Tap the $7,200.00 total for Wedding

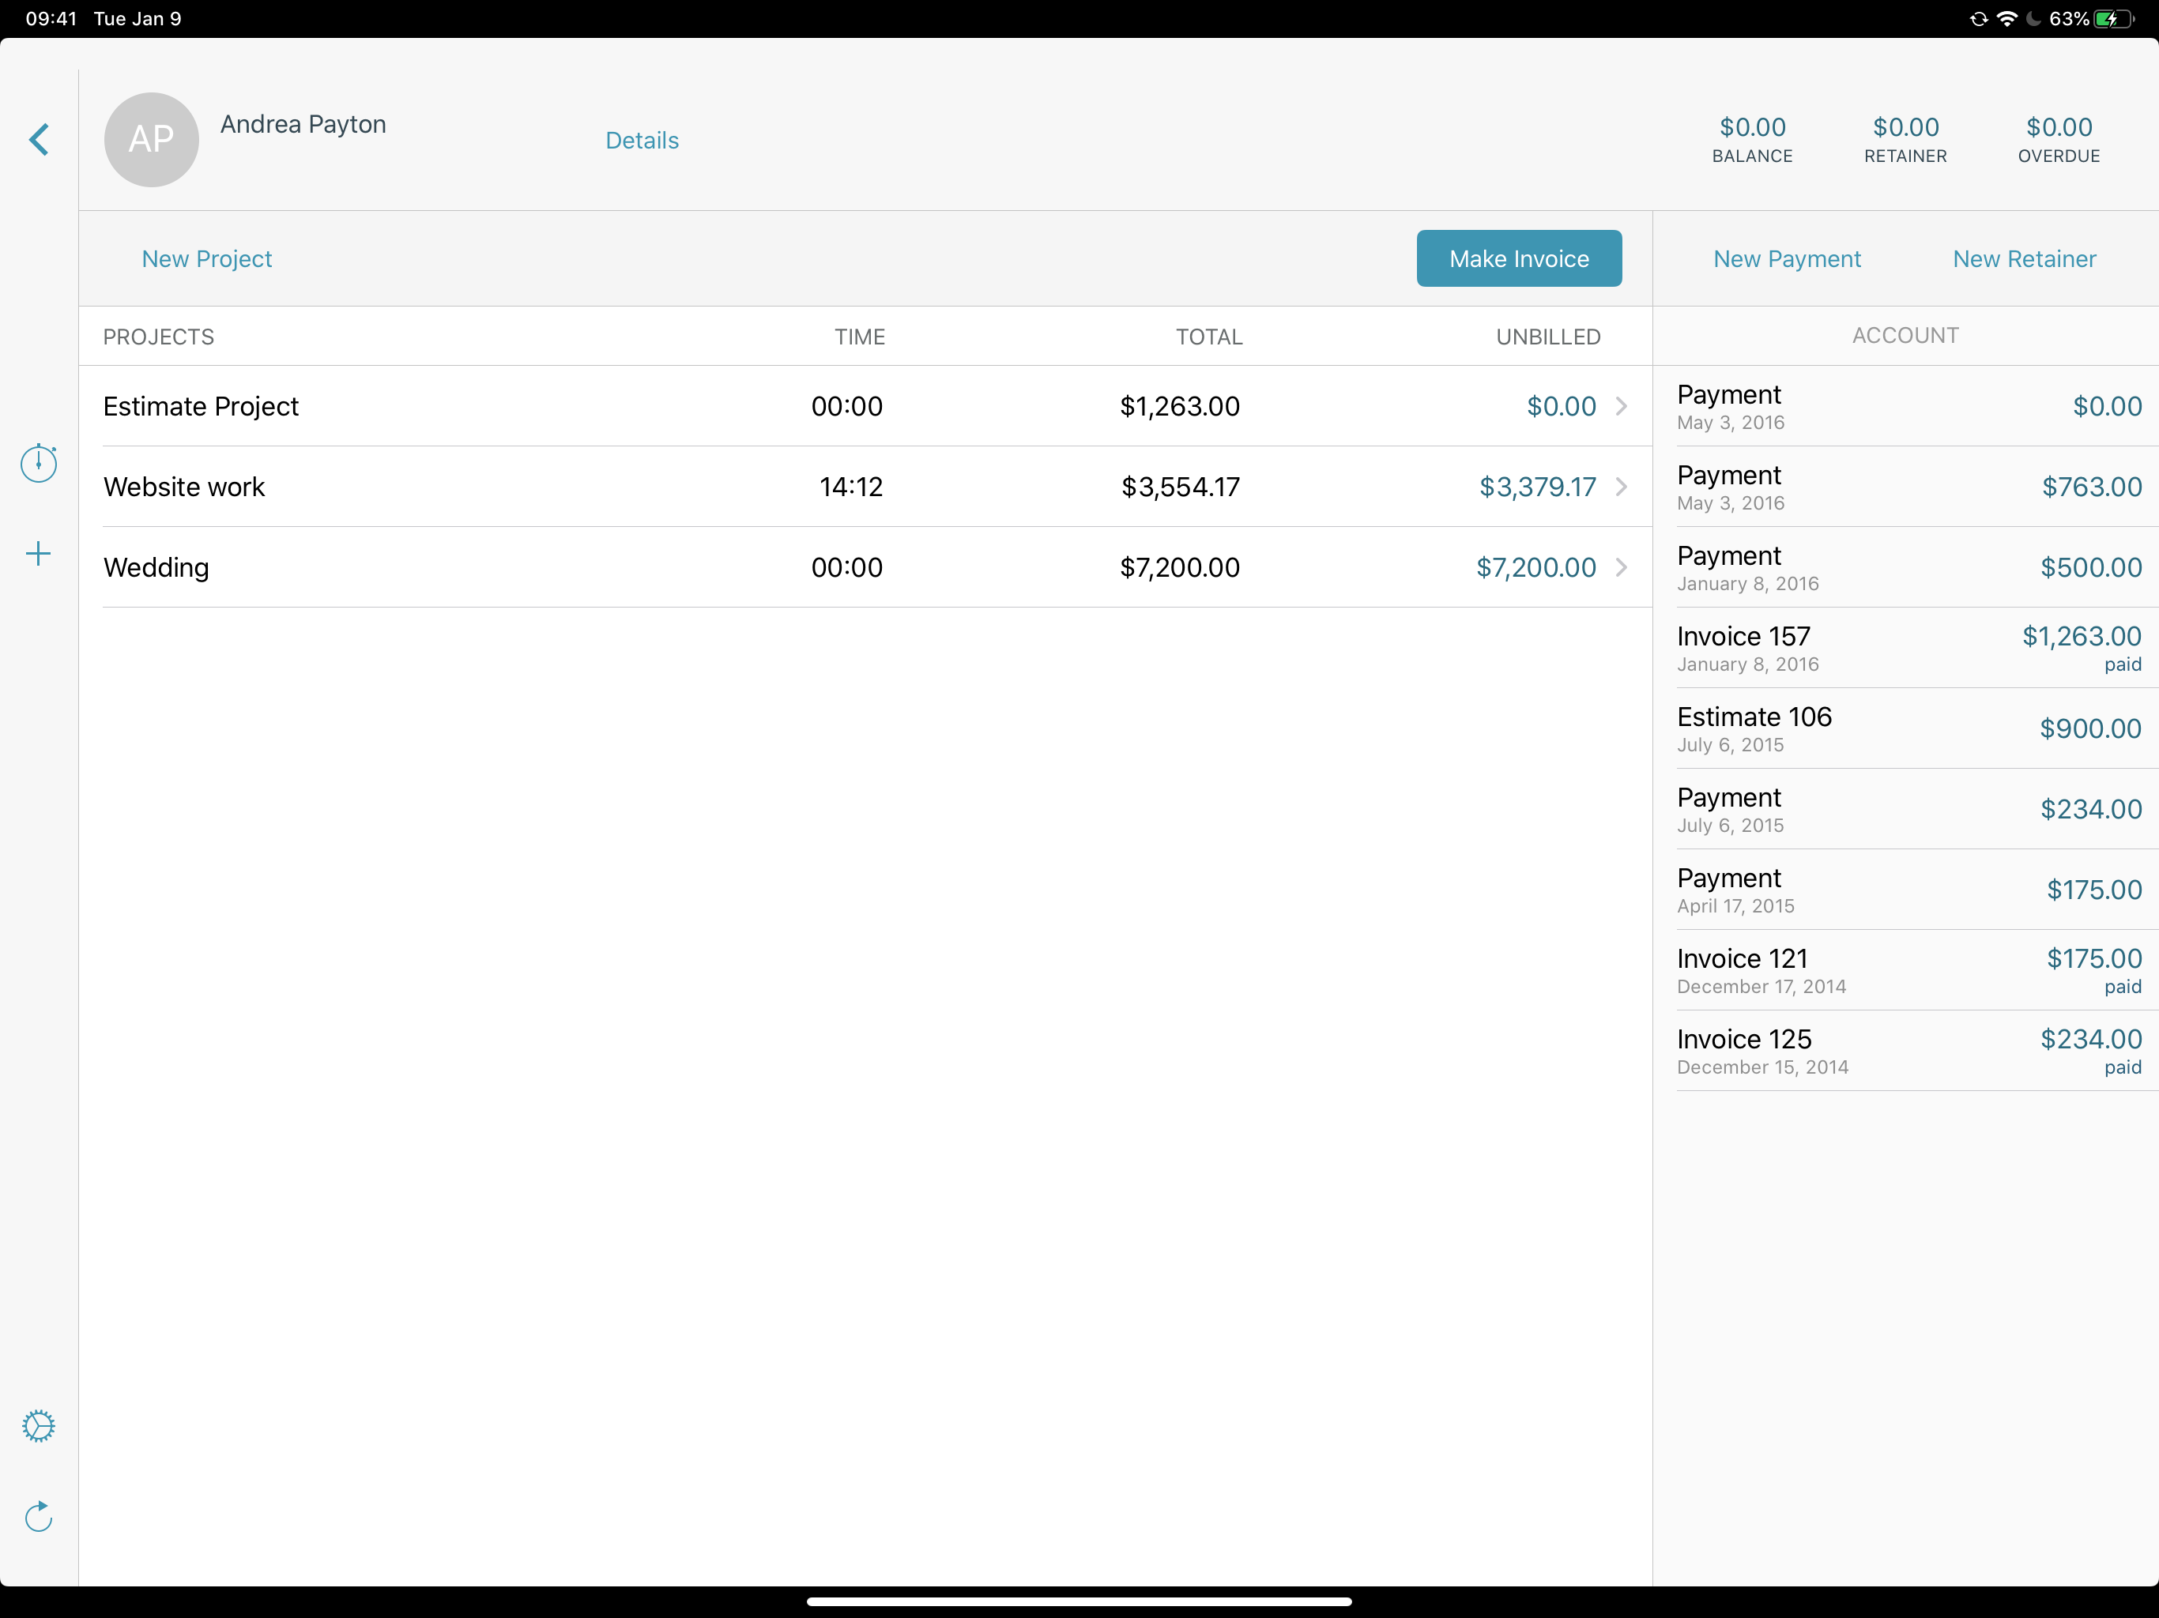point(1179,567)
